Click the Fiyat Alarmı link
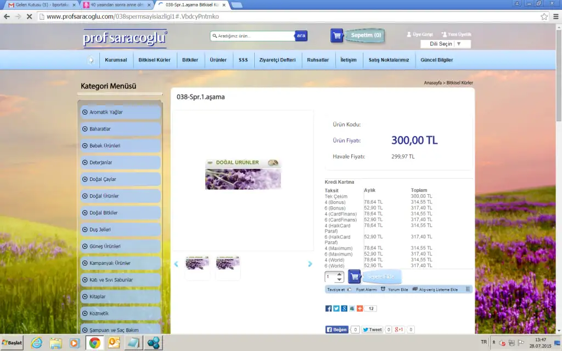The height and width of the screenshot is (351, 562). 367,289
